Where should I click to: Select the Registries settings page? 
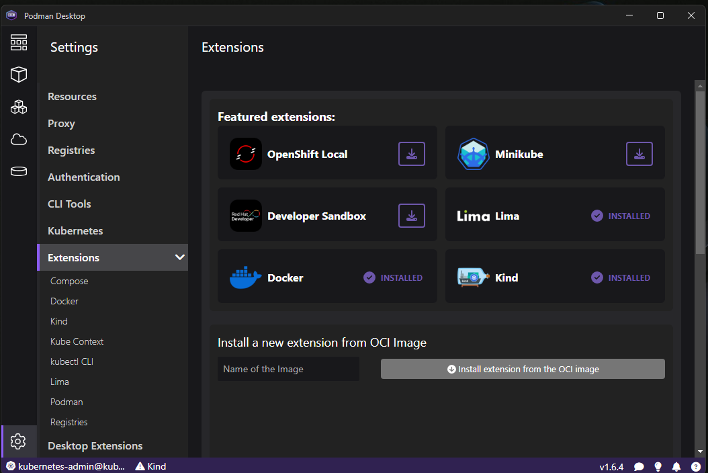click(71, 150)
